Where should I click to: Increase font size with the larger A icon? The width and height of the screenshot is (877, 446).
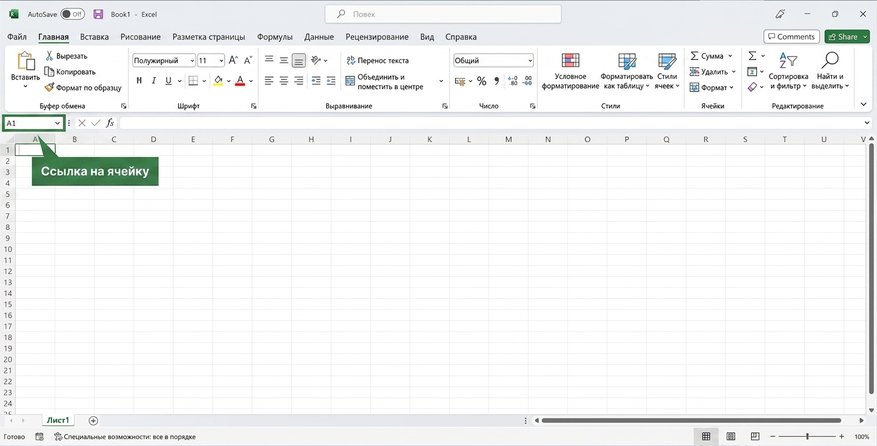pyautogui.click(x=233, y=61)
